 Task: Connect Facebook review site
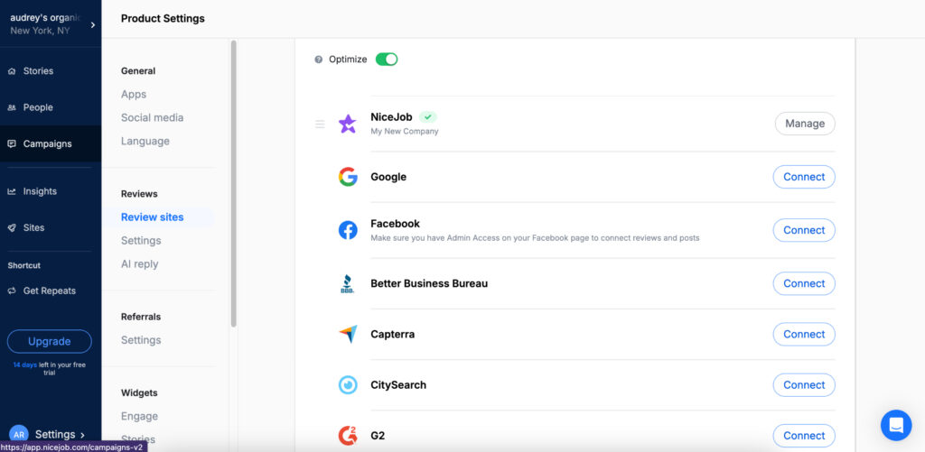point(804,230)
